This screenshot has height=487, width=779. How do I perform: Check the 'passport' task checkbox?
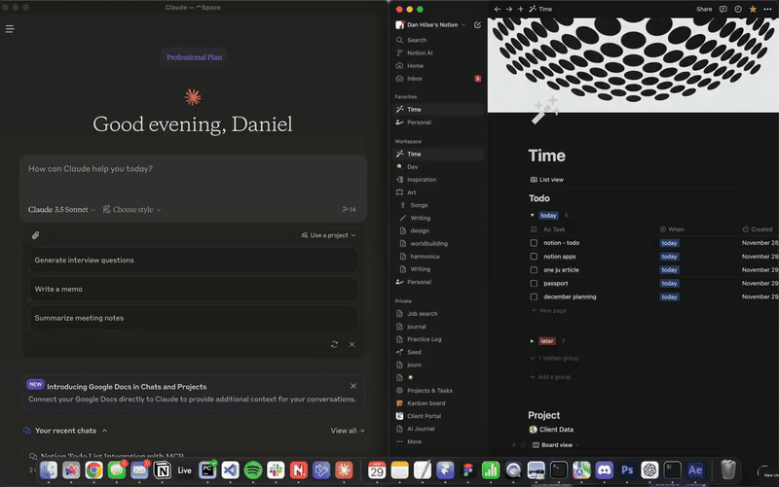click(534, 283)
